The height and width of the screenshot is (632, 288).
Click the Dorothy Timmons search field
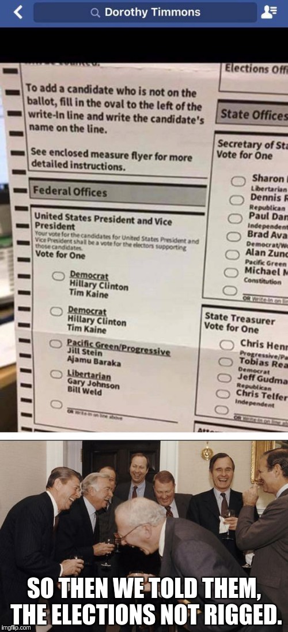coord(145,13)
